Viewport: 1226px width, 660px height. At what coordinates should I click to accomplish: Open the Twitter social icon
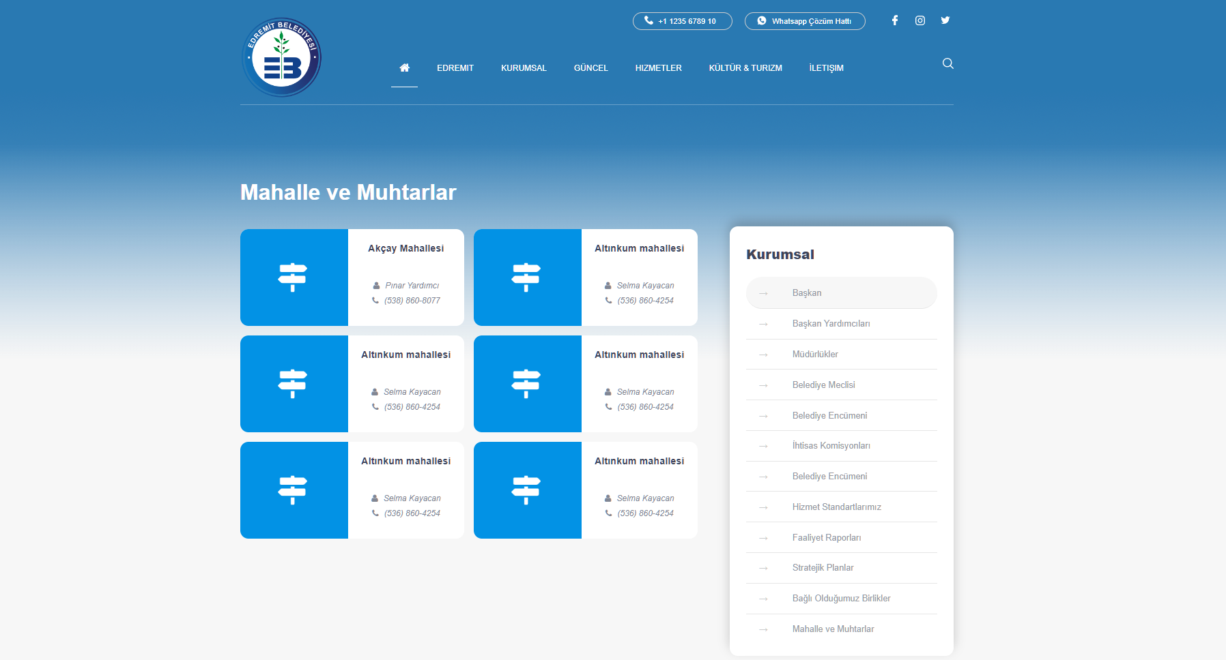coord(945,20)
